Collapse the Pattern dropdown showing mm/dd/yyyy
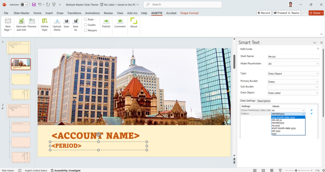Viewport: 325px width, 172px height. (303, 114)
